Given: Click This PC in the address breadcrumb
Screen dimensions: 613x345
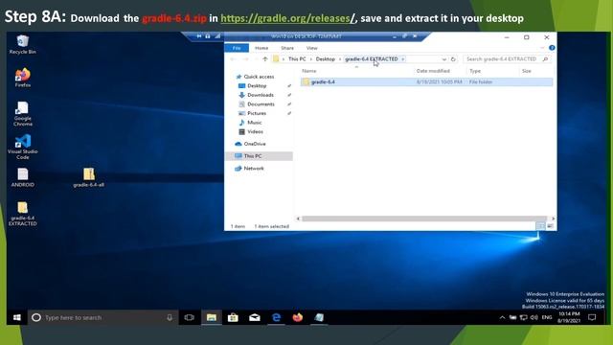Looking at the screenshot, I should coord(297,59).
